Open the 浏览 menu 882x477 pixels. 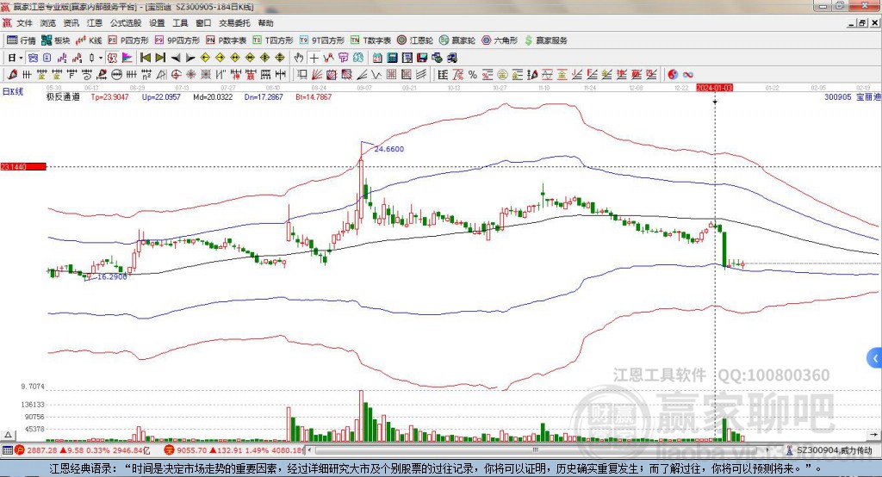pyautogui.click(x=48, y=23)
